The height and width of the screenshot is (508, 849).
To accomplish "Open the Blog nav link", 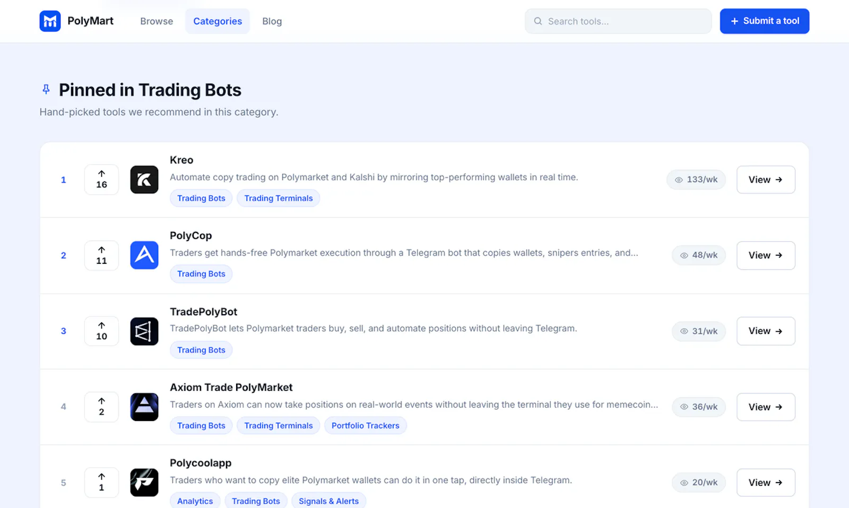I will 272,21.
